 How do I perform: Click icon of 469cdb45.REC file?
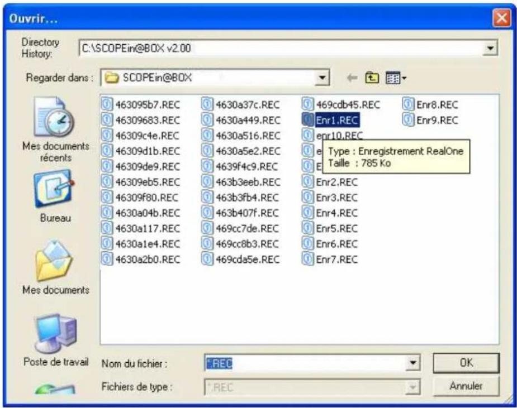click(307, 104)
